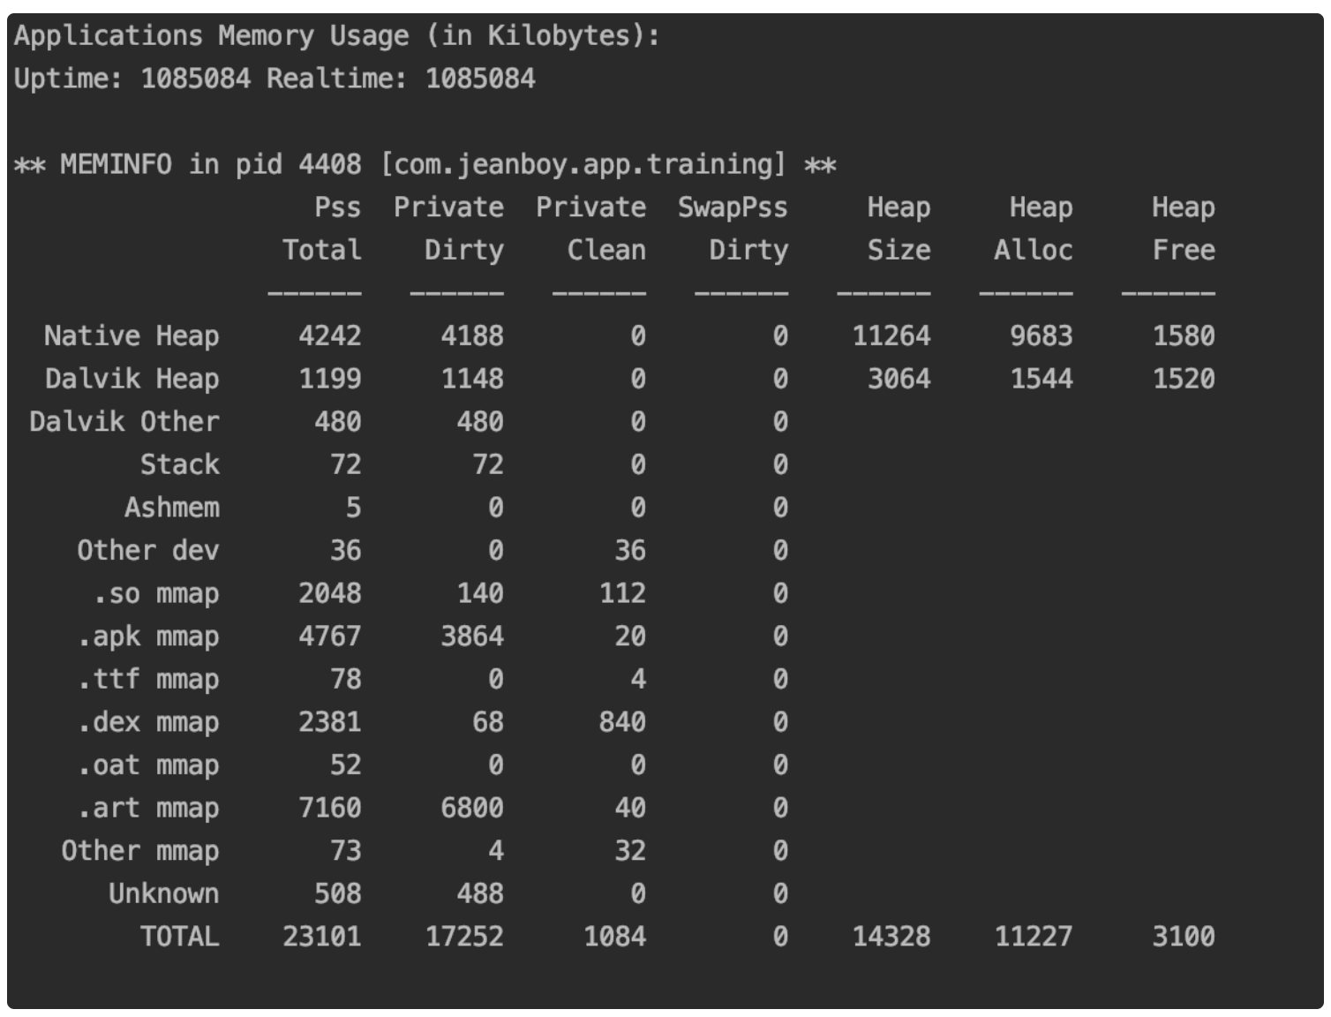Click the 'Native Heap' row label

tap(132, 336)
